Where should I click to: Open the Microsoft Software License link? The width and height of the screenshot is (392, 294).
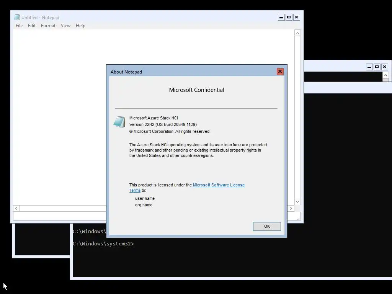coord(219,185)
